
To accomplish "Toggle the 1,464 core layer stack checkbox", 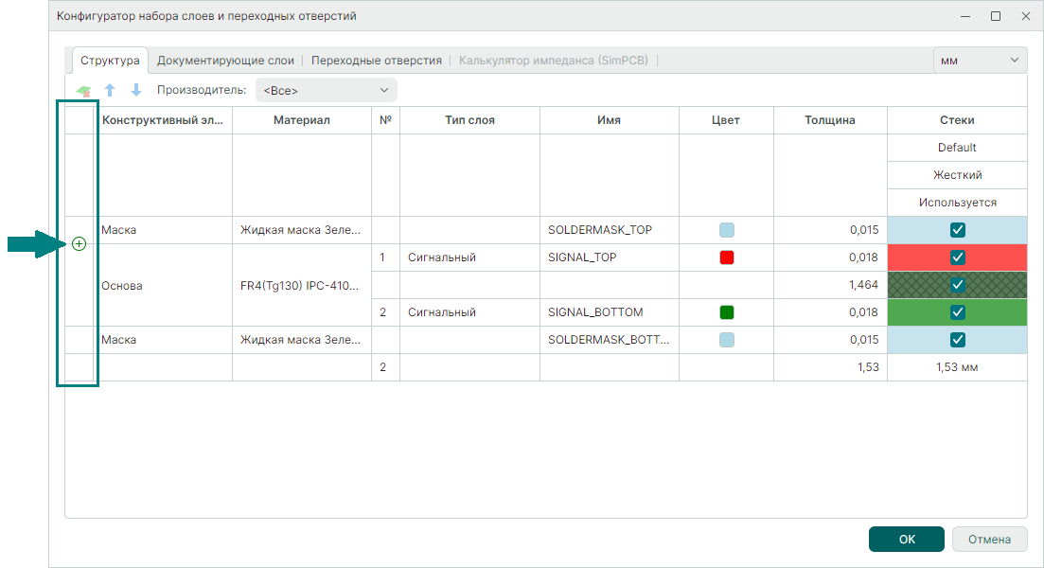I will pos(957,285).
